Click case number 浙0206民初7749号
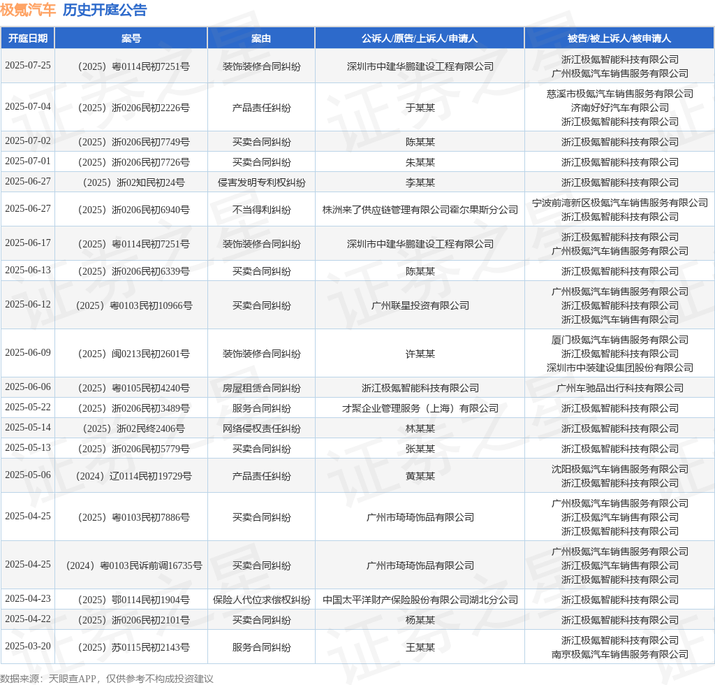The height and width of the screenshot is (685, 715). click(134, 142)
